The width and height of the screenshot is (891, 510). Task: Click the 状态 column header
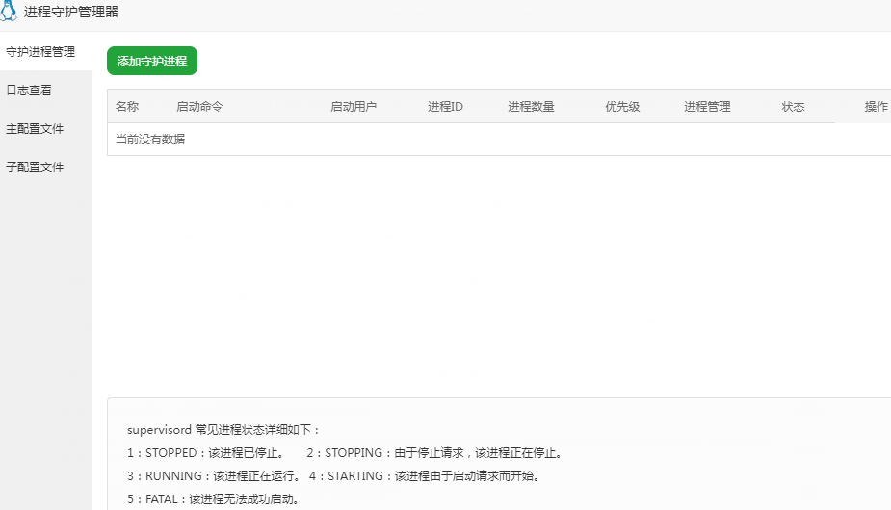pos(793,106)
